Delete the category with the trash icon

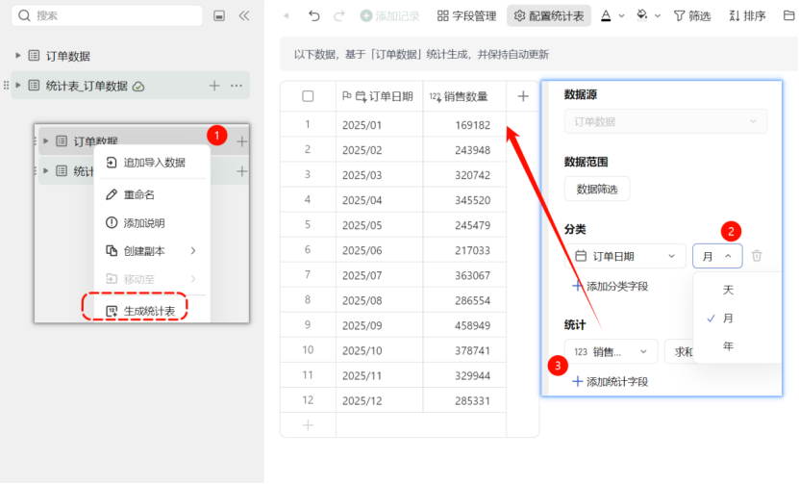tap(757, 256)
